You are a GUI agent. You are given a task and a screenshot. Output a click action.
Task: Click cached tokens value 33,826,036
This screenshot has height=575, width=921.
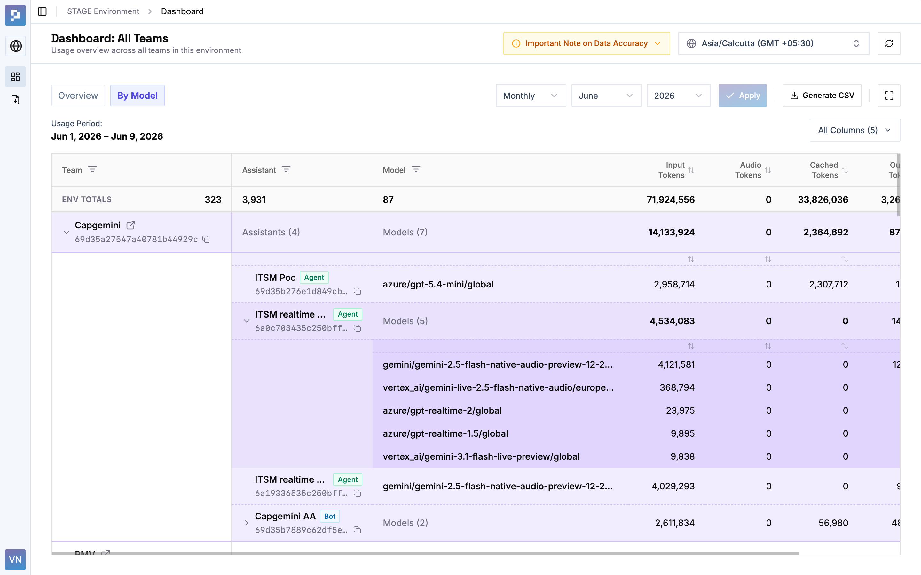tap(823, 200)
